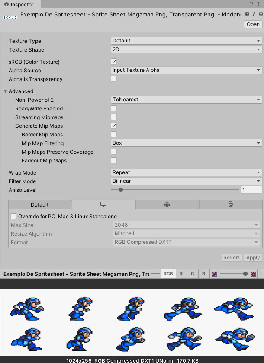Viewport: 264px width, 363px height.
Task: Open the Inspector three-dot options menu
Action: [x=258, y=4]
